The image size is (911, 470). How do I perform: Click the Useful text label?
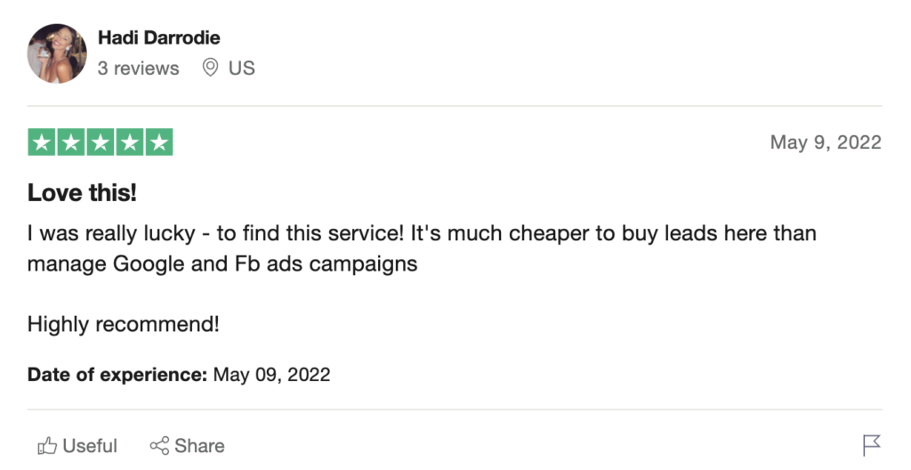coord(90,445)
